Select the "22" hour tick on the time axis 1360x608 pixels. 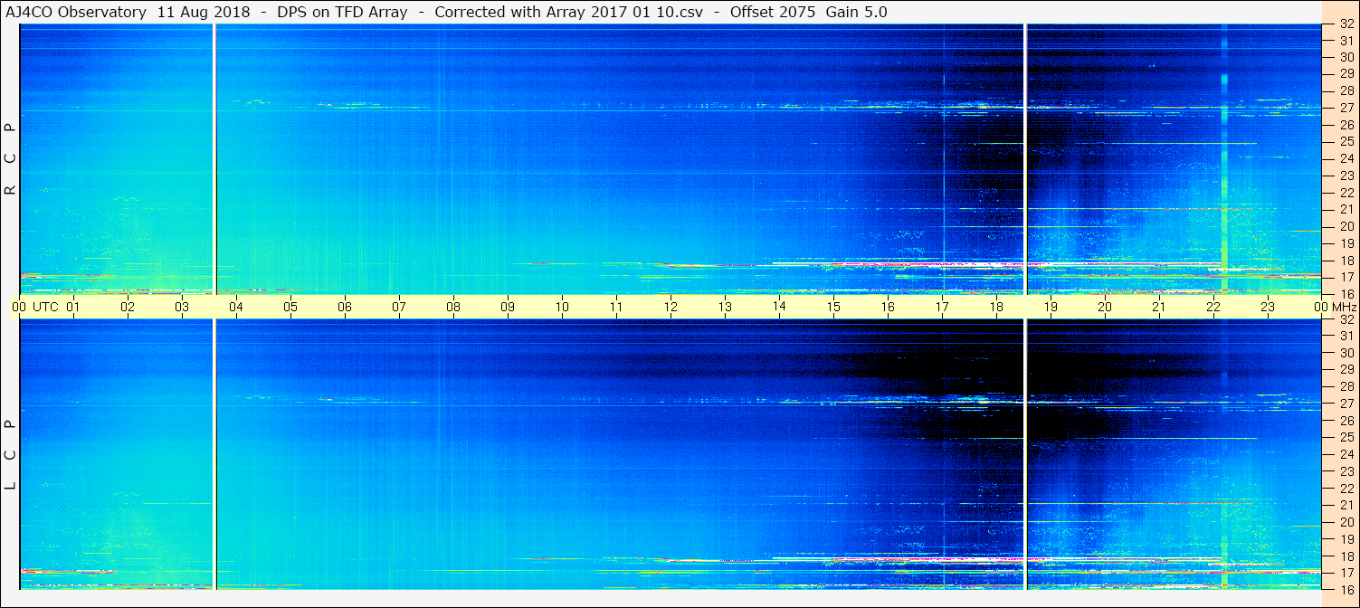click(1213, 307)
